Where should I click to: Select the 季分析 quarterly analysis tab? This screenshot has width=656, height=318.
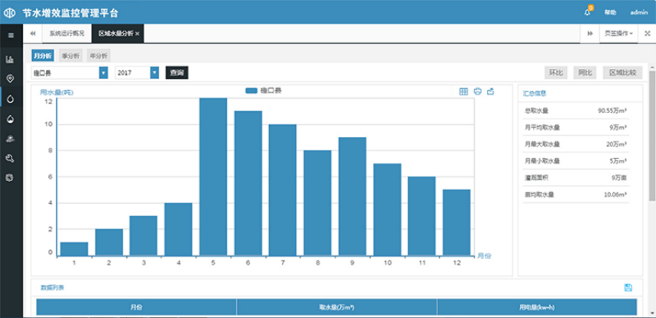70,56
